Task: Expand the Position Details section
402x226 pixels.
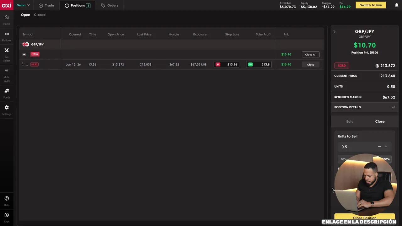Action: point(393,107)
